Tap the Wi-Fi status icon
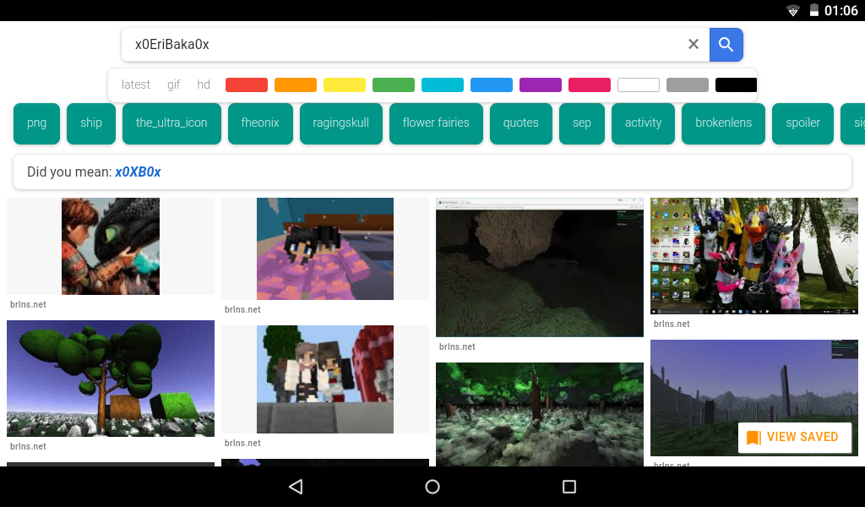Viewport: 865px width, 507px height. point(792,10)
